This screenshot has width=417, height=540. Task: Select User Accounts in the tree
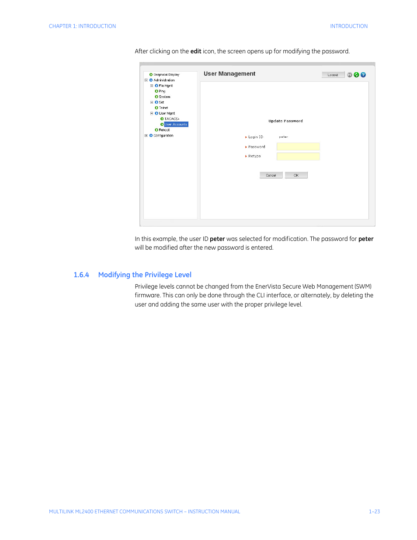click(x=176, y=125)
